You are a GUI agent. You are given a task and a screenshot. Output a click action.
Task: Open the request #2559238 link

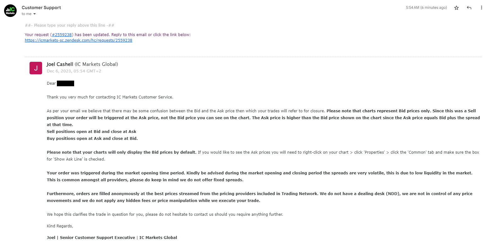62,35
